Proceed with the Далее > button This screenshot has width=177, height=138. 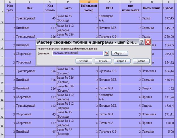pos(122,61)
